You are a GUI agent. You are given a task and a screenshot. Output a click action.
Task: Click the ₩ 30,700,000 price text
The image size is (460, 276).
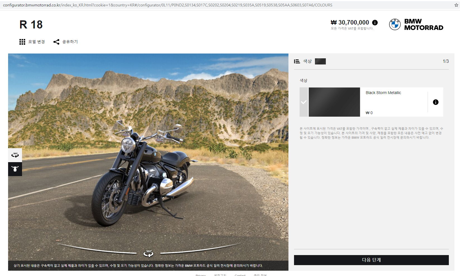[x=350, y=23]
